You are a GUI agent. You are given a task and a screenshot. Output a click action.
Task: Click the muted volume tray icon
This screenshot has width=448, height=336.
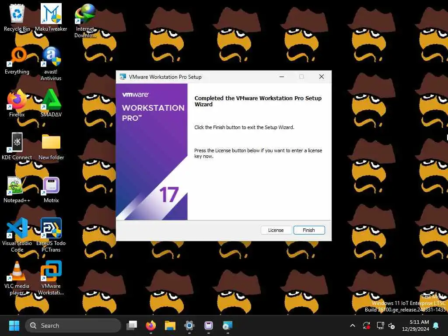coord(392,325)
